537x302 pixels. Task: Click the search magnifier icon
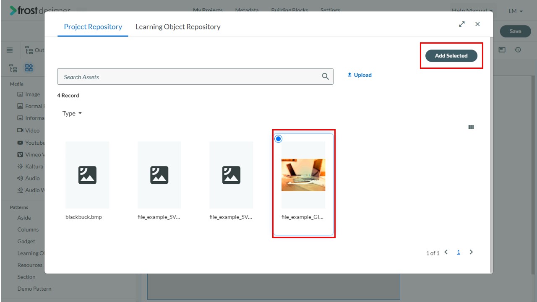tap(325, 77)
